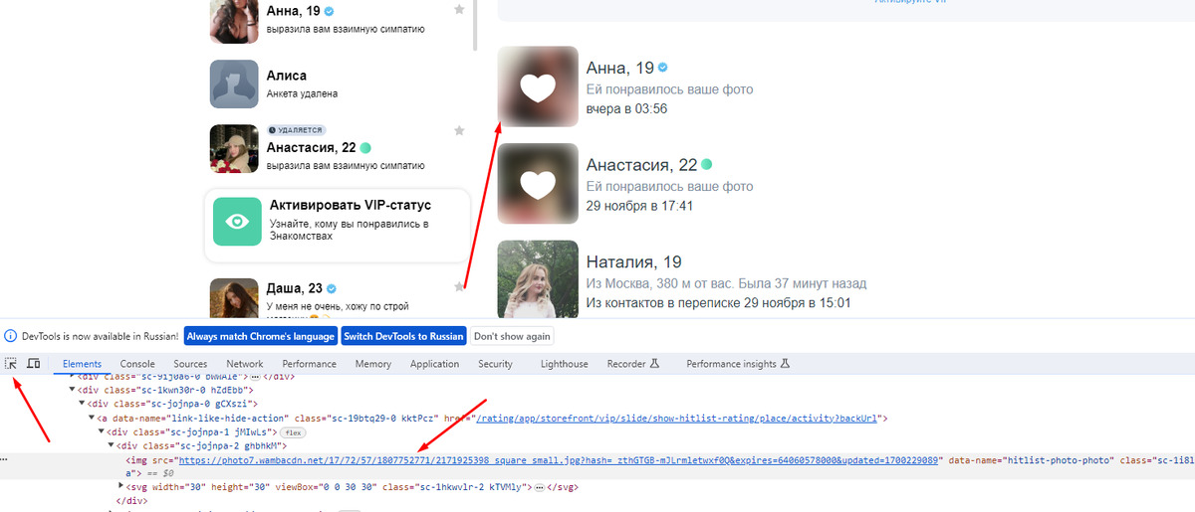
Task: Click the ellipsis badge in the first div line
Action: pyautogui.click(x=257, y=377)
